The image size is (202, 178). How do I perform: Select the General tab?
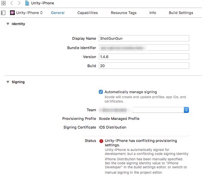click(58, 13)
